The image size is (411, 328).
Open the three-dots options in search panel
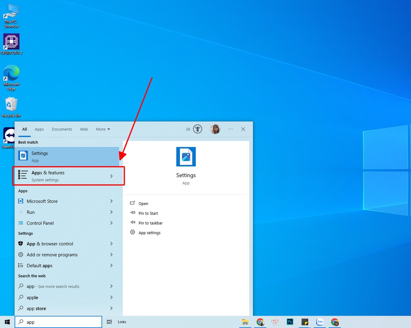[230, 129]
